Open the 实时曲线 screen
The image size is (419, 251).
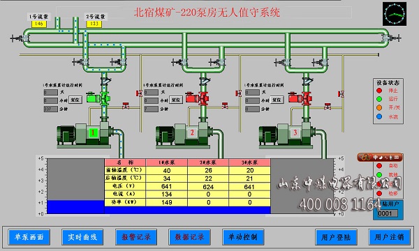[x=82, y=237]
